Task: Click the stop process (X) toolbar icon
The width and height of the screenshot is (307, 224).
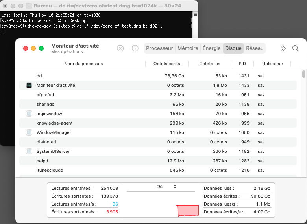Action: 120,48
